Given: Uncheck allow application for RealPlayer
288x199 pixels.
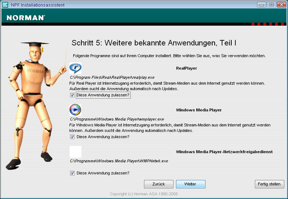Looking at the screenshot, I should [72, 95].
